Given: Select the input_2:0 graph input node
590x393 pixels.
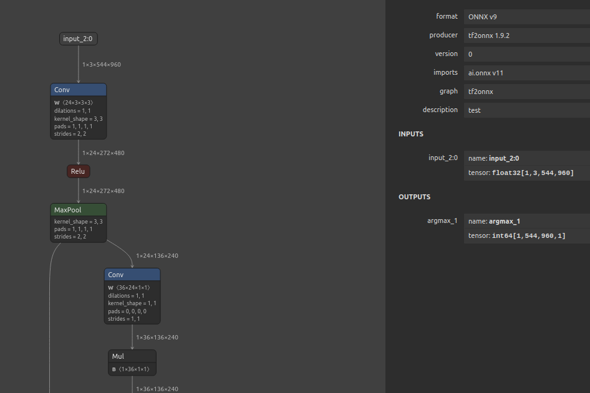Looking at the screenshot, I should [x=78, y=39].
